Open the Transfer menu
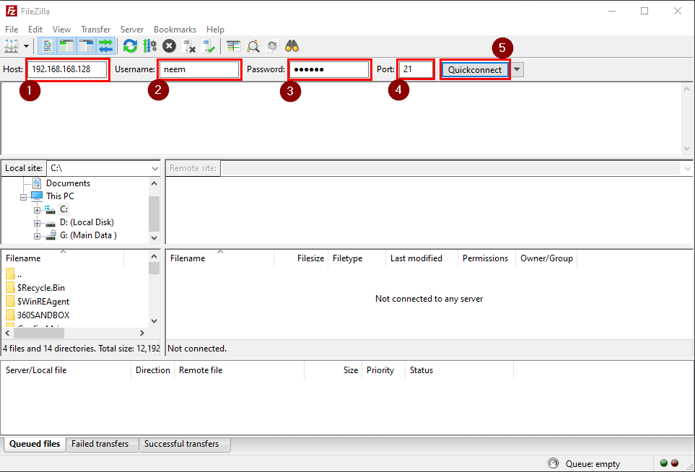This screenshot has width=695, height=472. (96, 30)
